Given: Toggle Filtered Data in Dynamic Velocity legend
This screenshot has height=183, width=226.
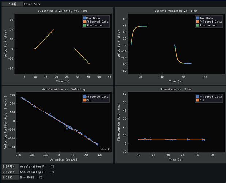Looking at the screenshot, I should point(209,22).
